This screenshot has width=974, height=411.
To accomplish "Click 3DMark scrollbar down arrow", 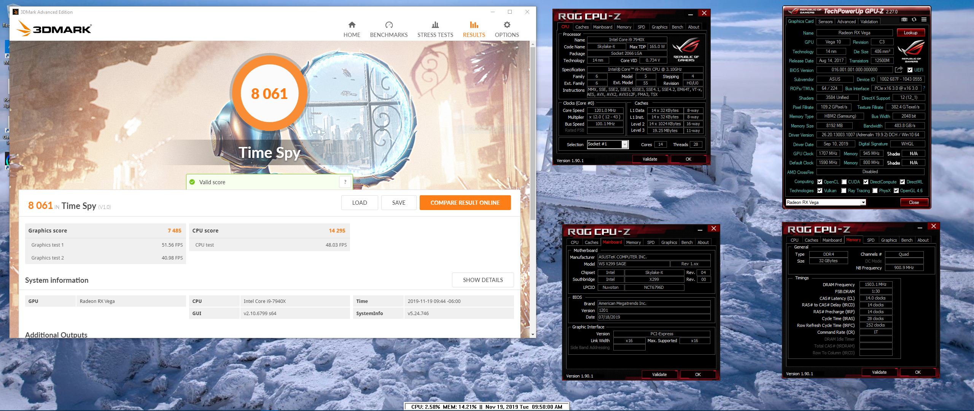I will coord(532,335).
